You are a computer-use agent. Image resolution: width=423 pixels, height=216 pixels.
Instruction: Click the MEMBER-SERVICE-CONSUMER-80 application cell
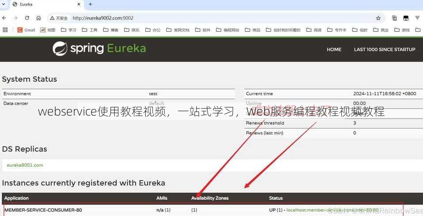[x=43, y=210]
